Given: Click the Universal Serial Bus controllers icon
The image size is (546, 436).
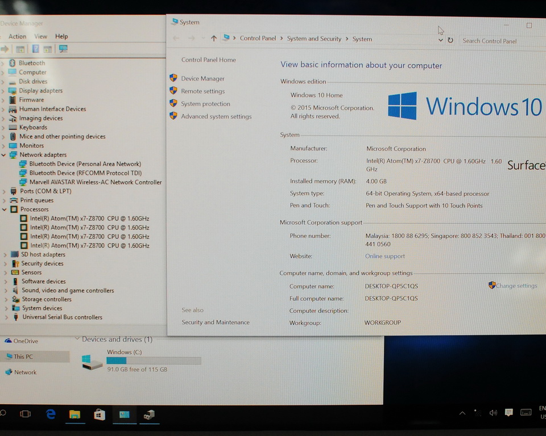Looking at the screenshot, I should pos(16,317).
